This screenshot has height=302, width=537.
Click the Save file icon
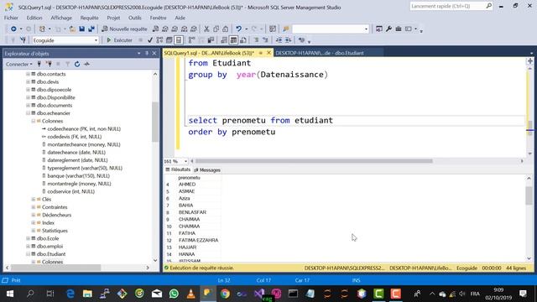point(81,29)
